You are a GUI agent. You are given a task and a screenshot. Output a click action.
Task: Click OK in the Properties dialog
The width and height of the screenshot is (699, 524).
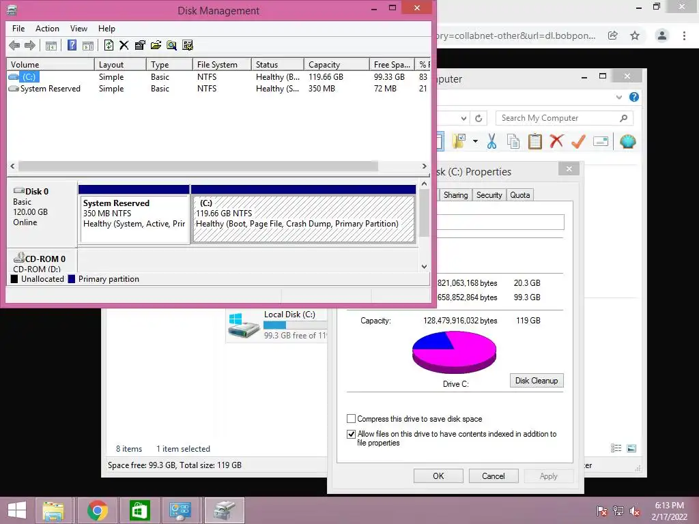(438, 476)
